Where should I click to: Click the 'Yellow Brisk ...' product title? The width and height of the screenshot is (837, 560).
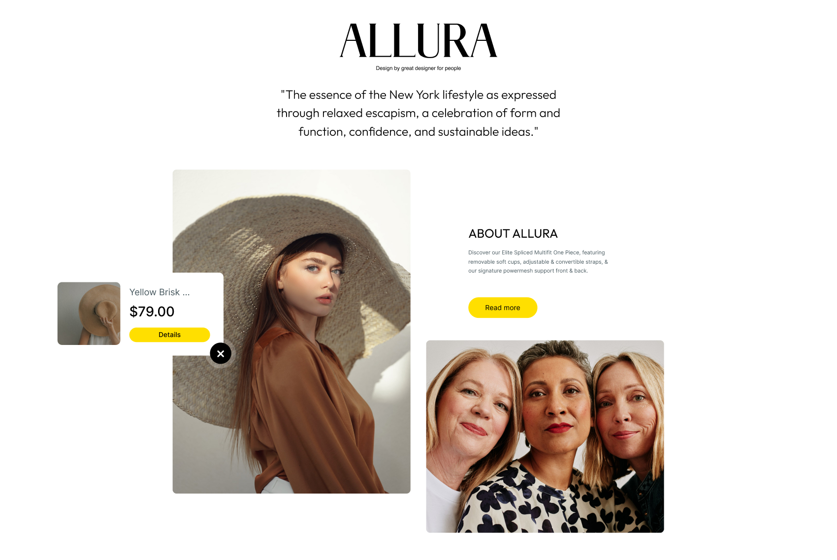pos(160,292)
